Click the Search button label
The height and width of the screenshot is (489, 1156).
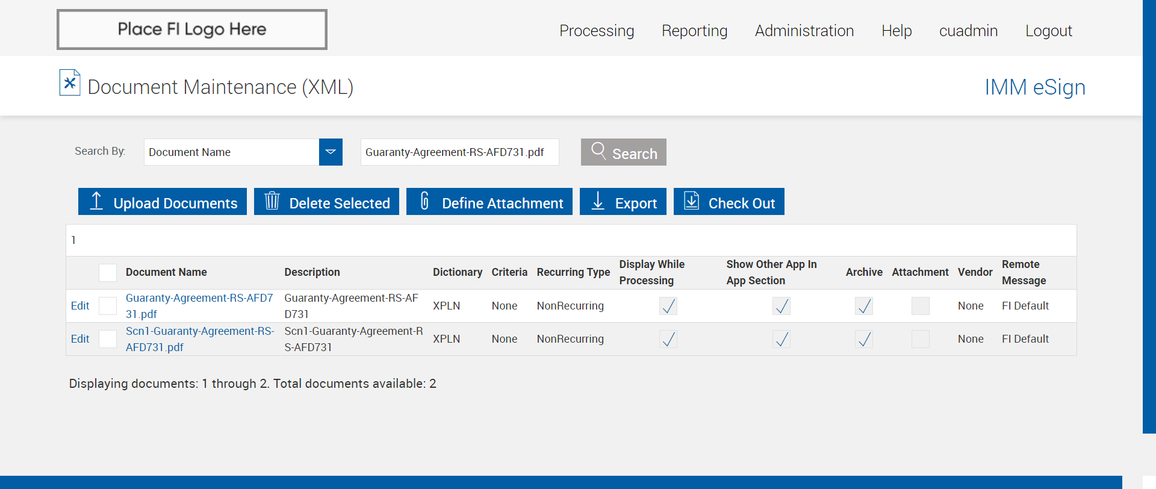[x=635, y=154]
